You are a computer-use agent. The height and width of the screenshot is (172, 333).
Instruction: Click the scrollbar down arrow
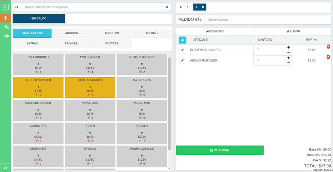(170, 168)
